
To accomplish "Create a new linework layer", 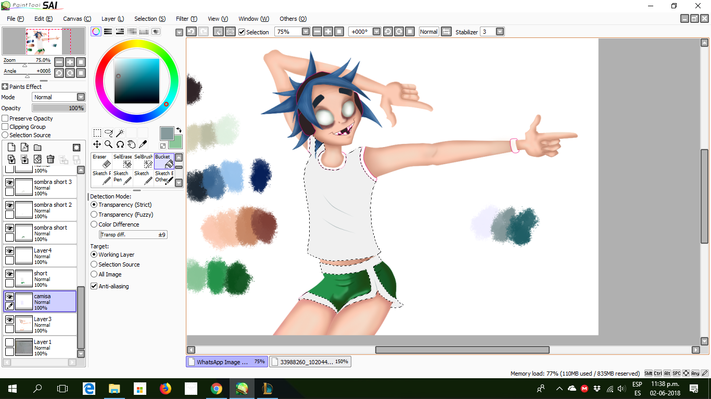I will (x=24, y=148).
